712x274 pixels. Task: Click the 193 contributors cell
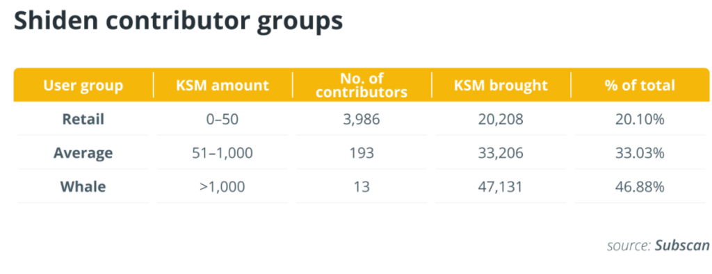coord(362,153)
